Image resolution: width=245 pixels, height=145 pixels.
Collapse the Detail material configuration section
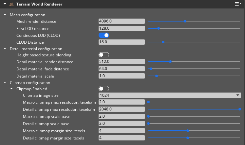(x=5, y=49)
